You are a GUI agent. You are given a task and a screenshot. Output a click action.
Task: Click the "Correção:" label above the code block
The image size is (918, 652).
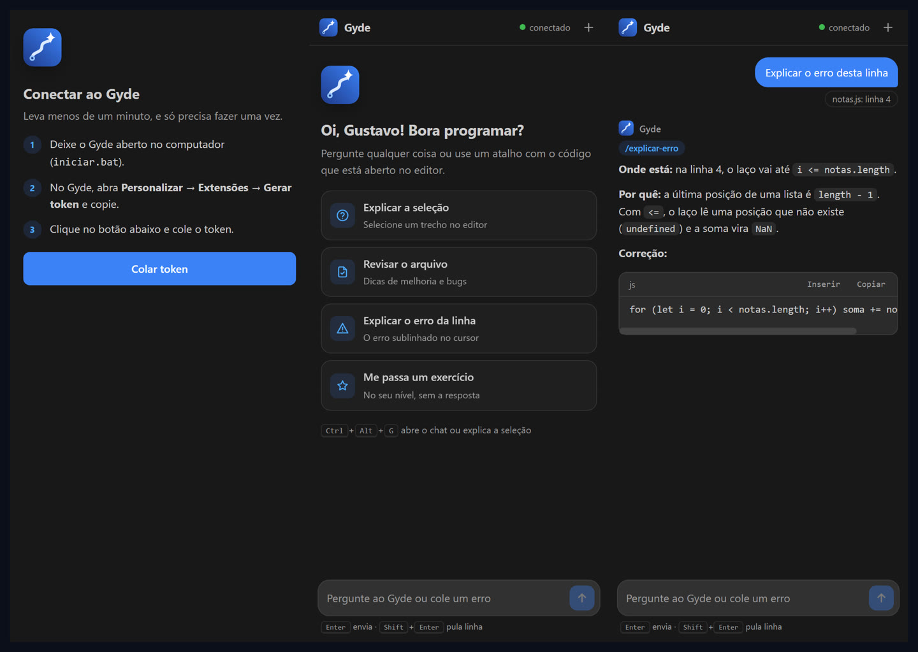coord(643,253)
